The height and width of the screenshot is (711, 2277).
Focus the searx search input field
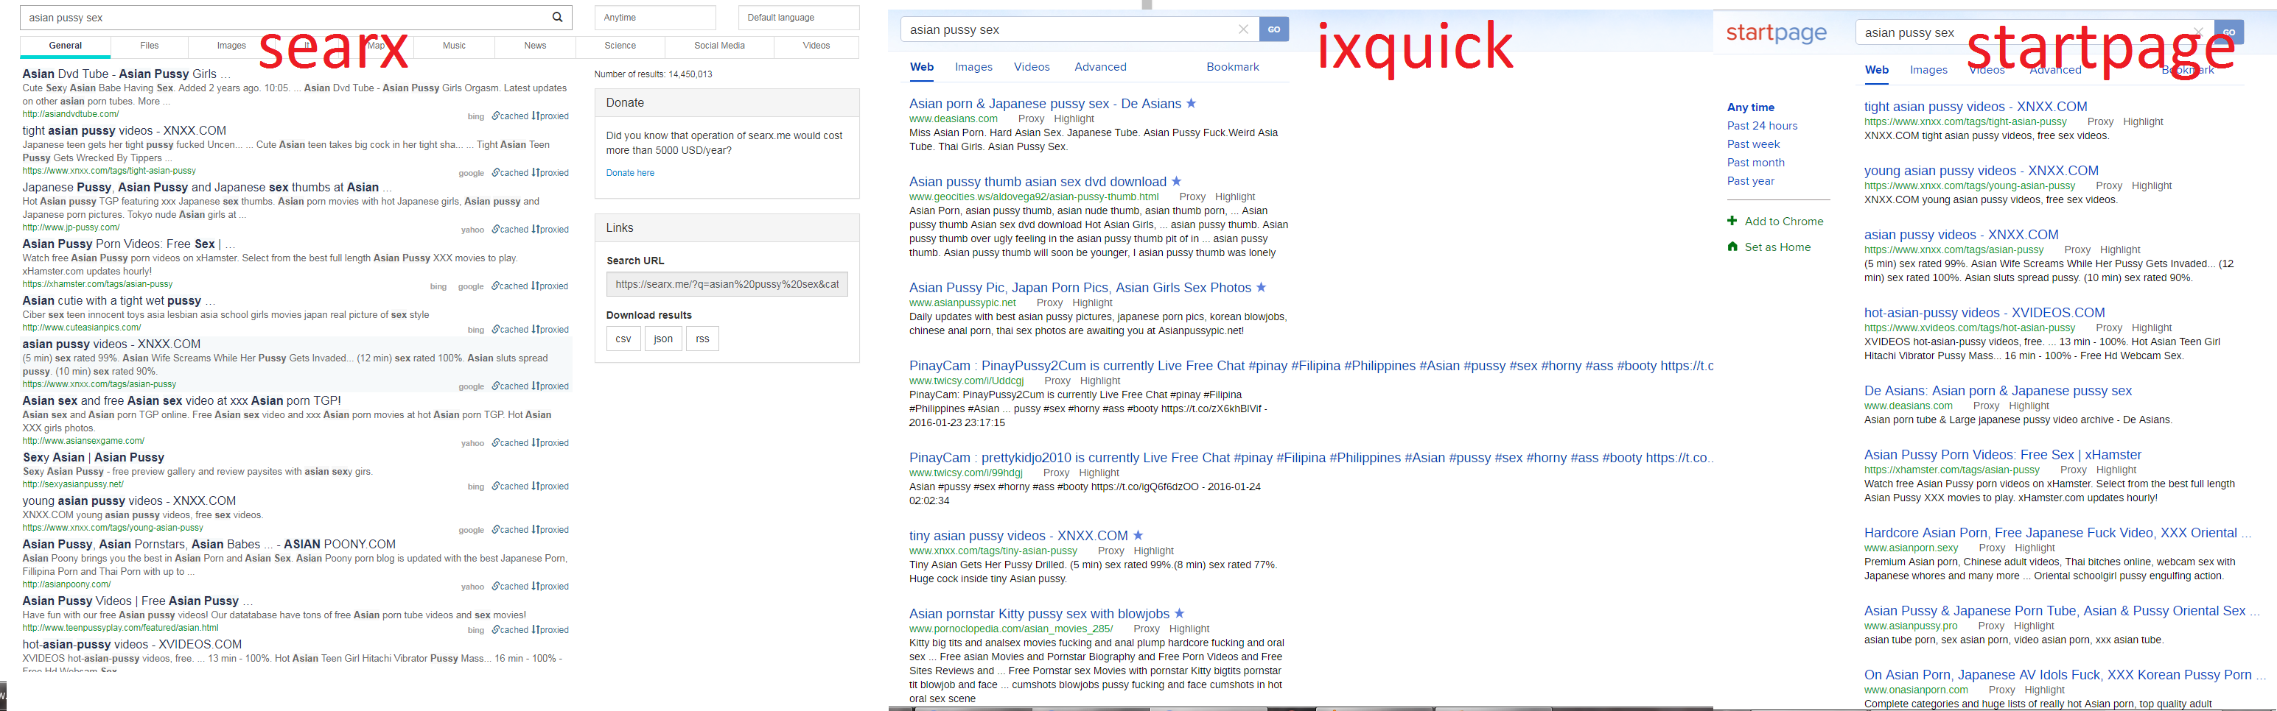click(x=283, y=17)
